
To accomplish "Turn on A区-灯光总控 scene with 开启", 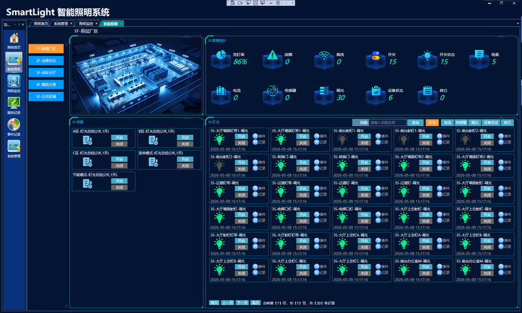I will coord(119,138).
